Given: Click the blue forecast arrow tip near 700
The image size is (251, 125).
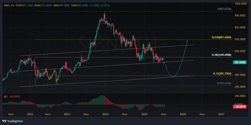Looking at the screenshot, I should tap(187, 41).
